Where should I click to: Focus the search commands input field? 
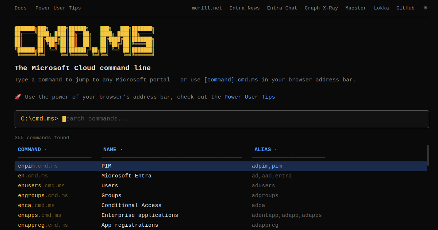coord(222,119)
